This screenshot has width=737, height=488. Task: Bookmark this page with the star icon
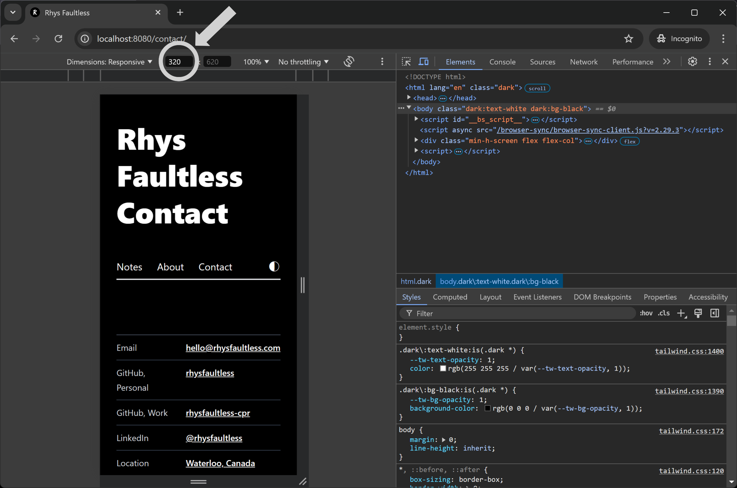(x=629, y=39)
